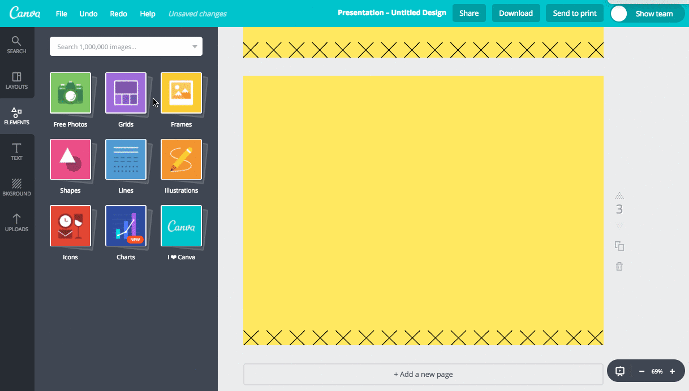The height and width of the screenshot is (391, 689).
Task: Open the Grids elements category
Action: pyautogui.click(x=126, y=93)
